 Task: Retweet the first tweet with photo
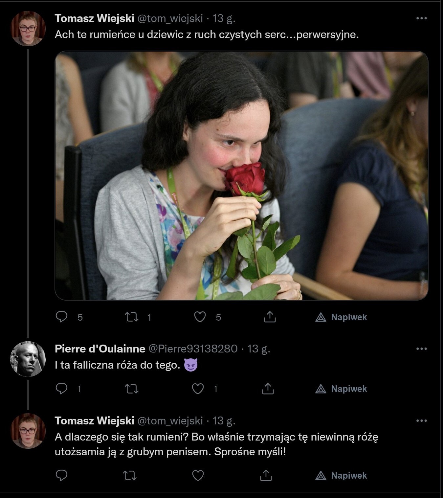tap(132, 317)
